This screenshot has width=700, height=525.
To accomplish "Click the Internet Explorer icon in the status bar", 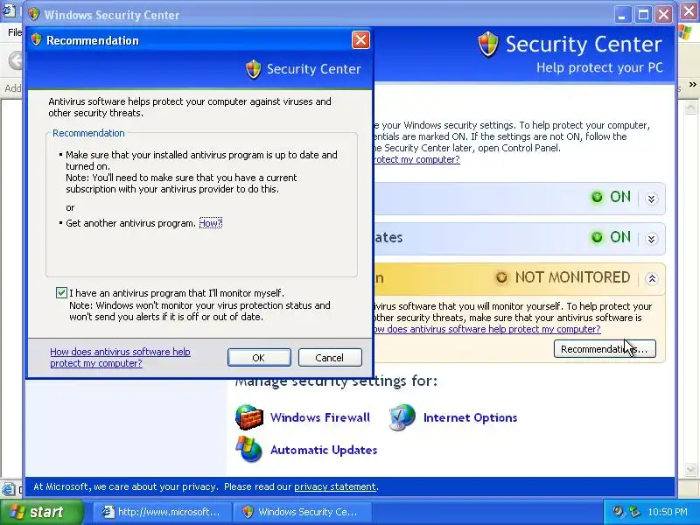I will click(x=9, y=489).
